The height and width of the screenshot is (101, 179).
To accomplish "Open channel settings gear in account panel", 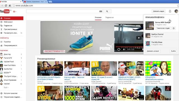I will tap(174, 28).
